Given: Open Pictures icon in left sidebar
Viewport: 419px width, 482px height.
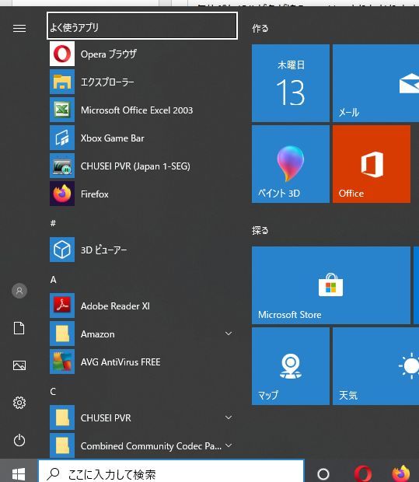Looking at the screenshot, I should point(19,365).
